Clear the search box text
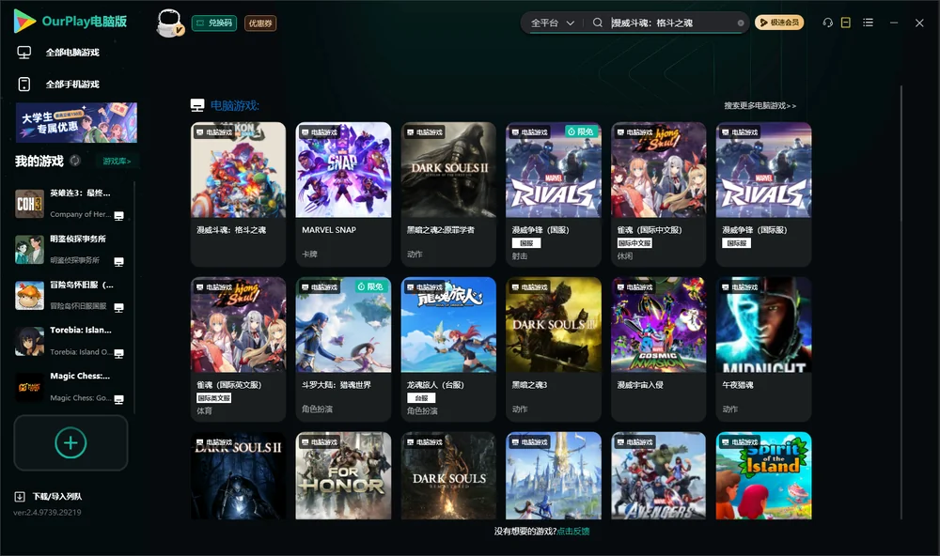This screenshot has width=940, height=556. (741, 23)
